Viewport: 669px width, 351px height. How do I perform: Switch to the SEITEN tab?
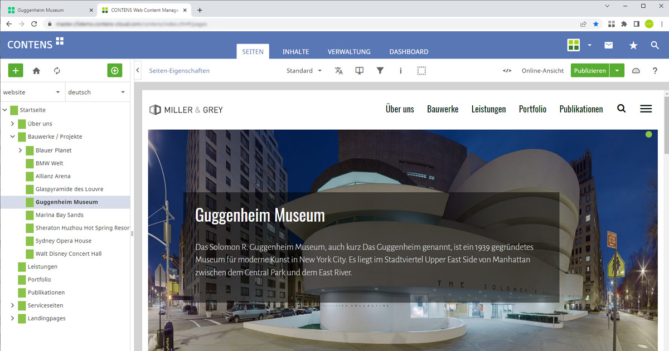[253, 51]
